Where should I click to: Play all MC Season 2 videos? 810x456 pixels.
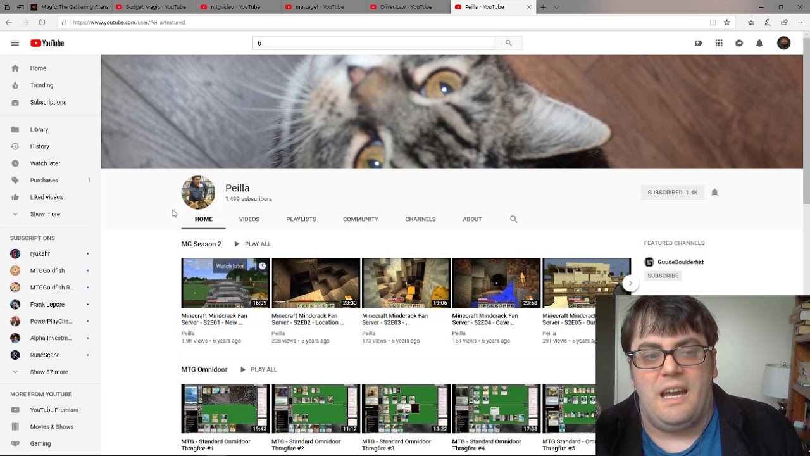(252, 244)
